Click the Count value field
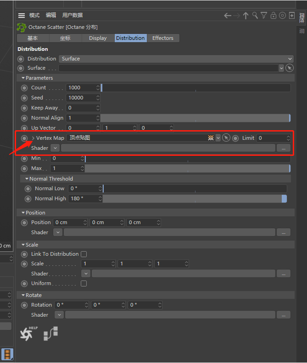 [x=81, y=88]
